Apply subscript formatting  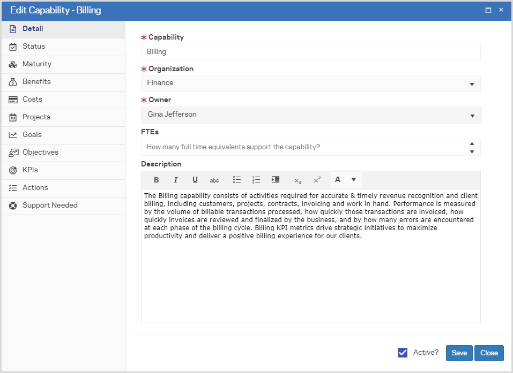tap(298, 180)
